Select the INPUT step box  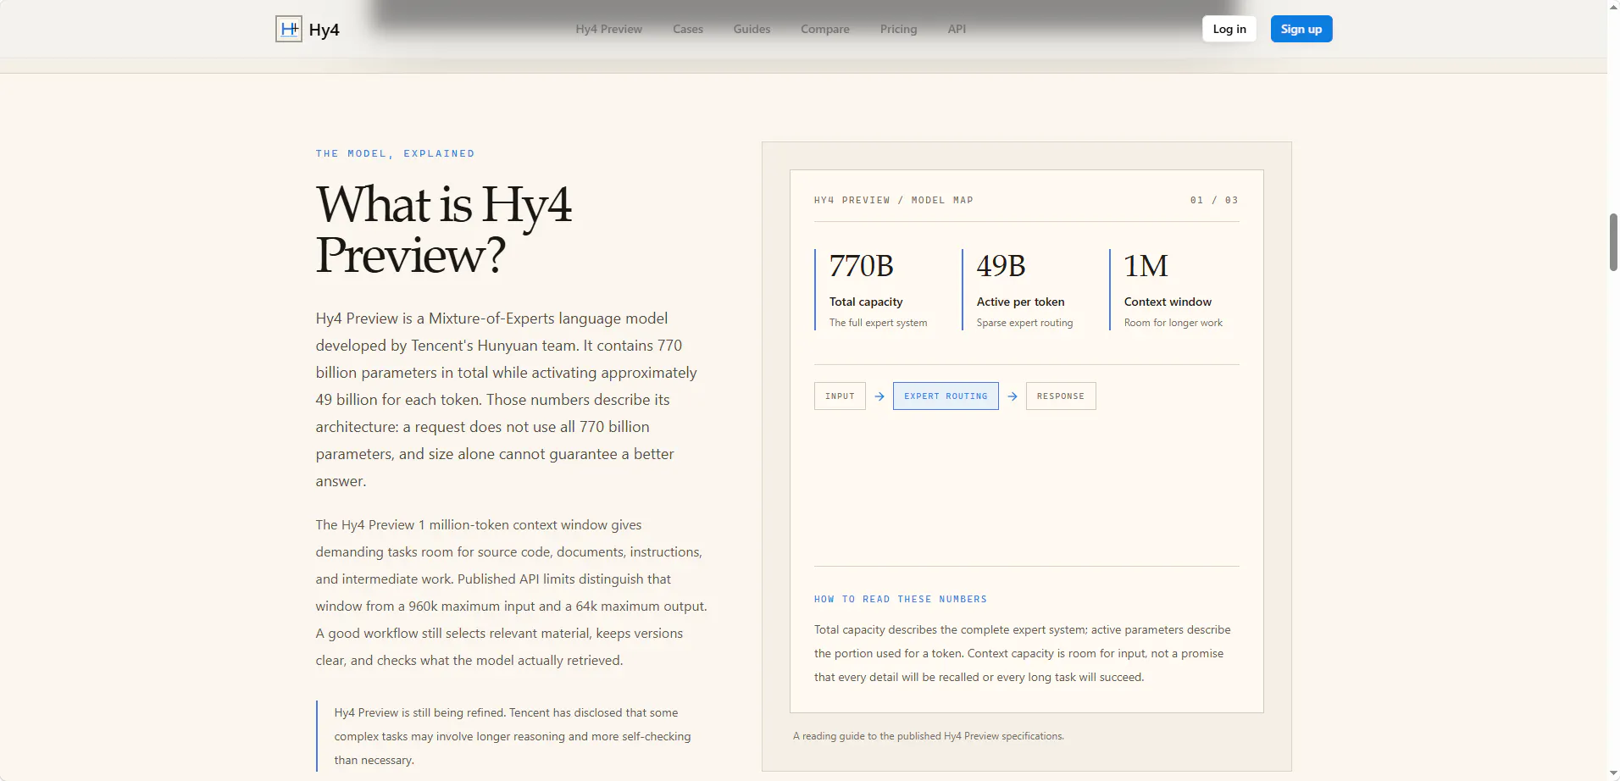point(840,396)
